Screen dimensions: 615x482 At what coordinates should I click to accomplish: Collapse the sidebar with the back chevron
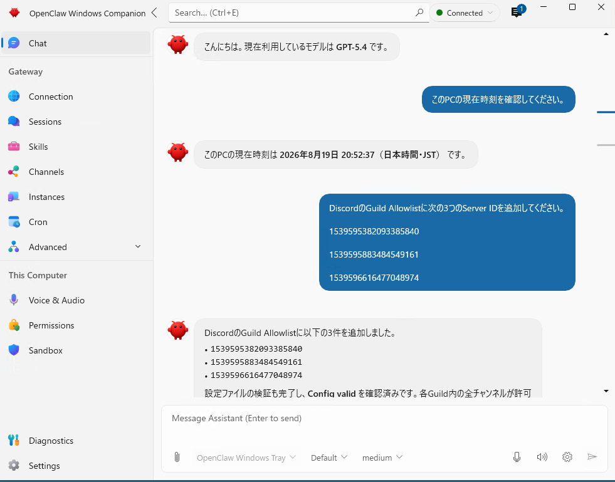(x=155, y=13)
